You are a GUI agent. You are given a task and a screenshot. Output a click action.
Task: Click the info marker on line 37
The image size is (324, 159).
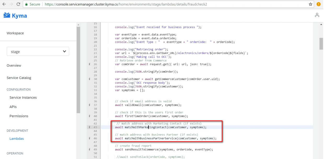pos(89,105)
